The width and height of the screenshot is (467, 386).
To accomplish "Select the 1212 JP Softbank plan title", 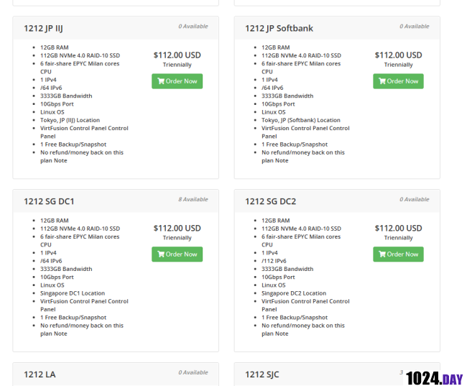I will [279, 29].
